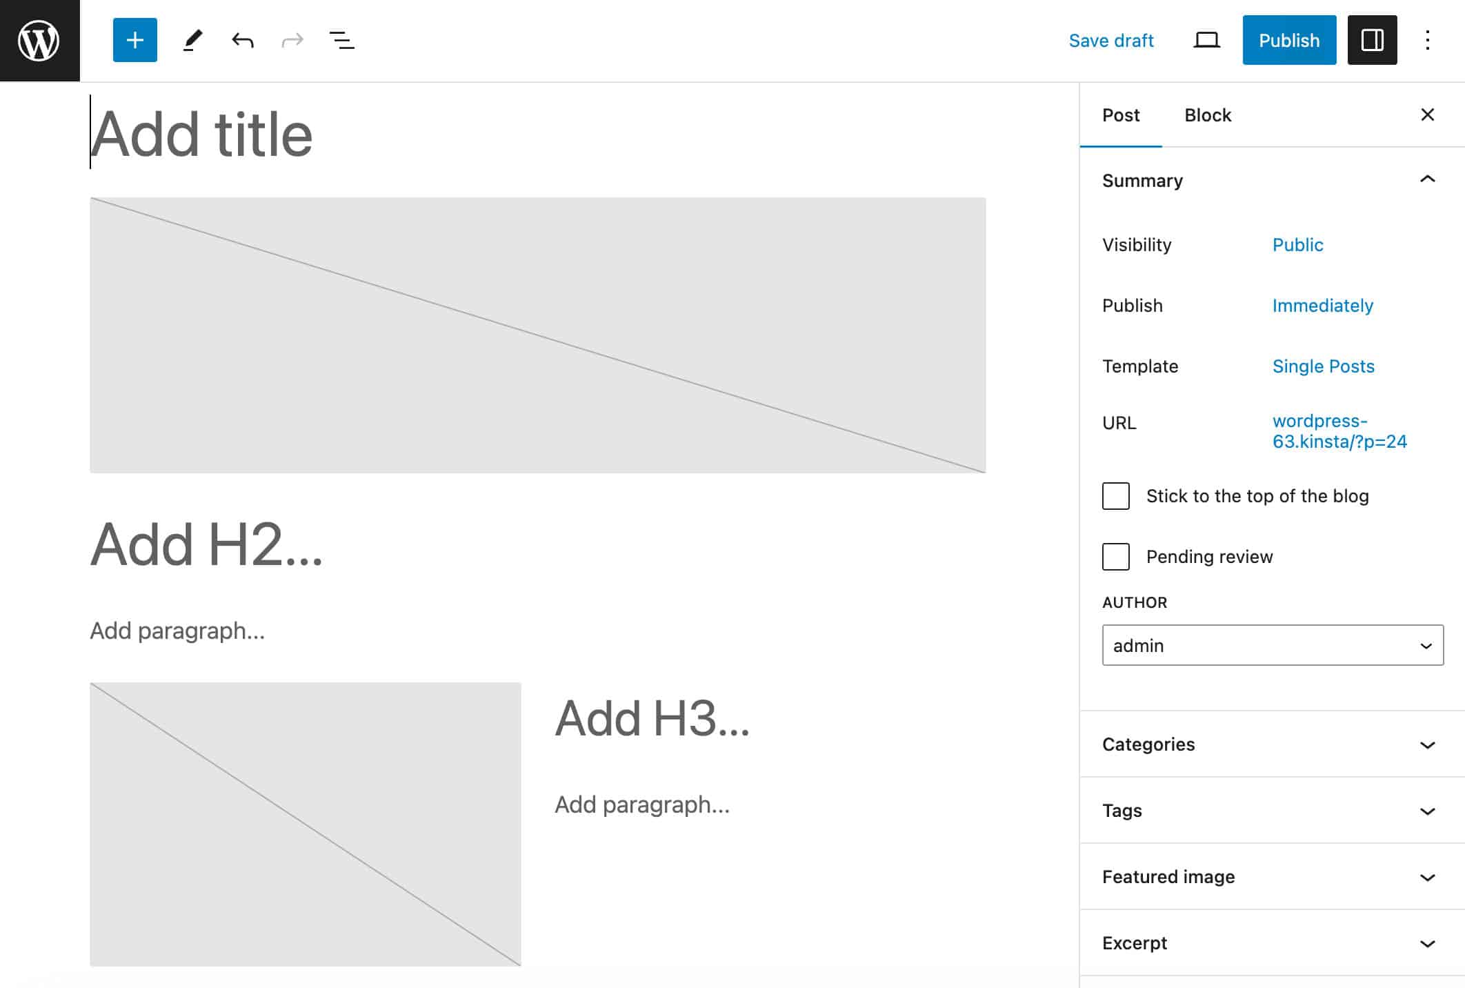Select the Pen/Edit tool
This screenshot has height=988, width=1465.
[x=190, y=40]
